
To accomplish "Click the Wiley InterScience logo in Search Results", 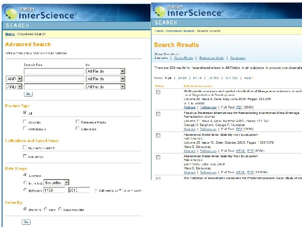I will pos(188,11).
